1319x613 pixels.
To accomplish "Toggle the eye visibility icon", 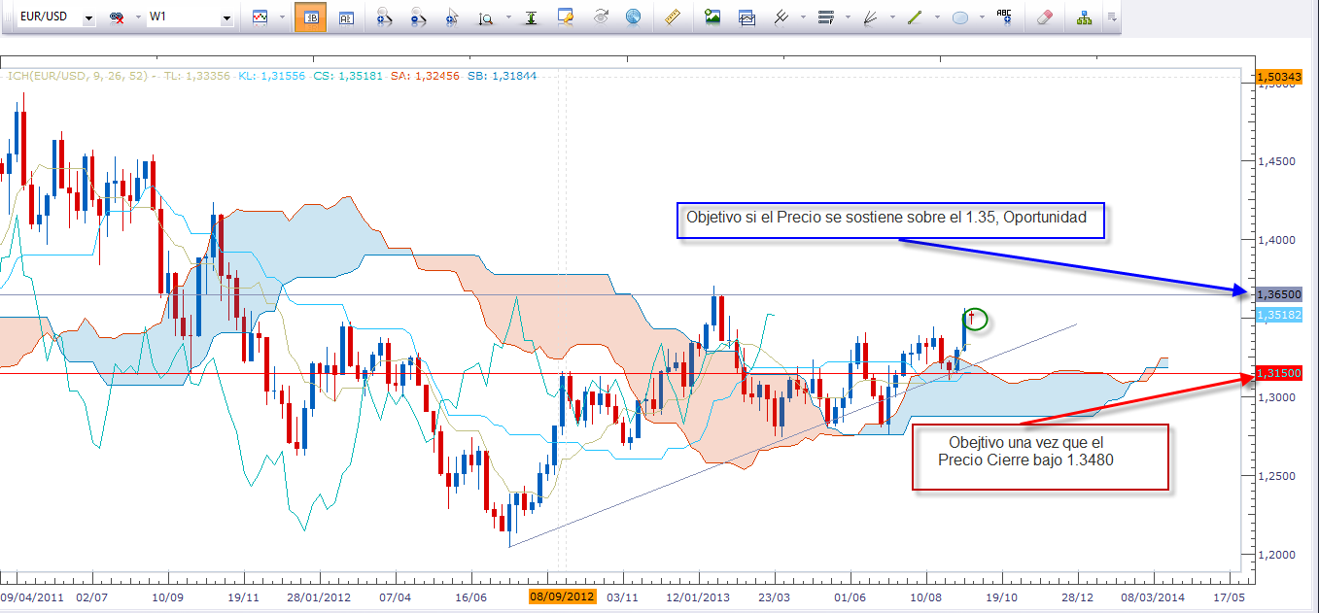I will (x=601, y=17).
